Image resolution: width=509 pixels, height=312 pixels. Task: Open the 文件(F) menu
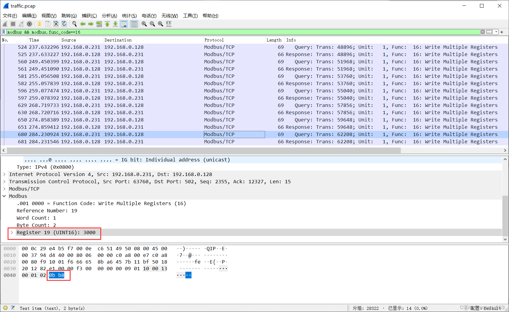[x=10, y=16]
